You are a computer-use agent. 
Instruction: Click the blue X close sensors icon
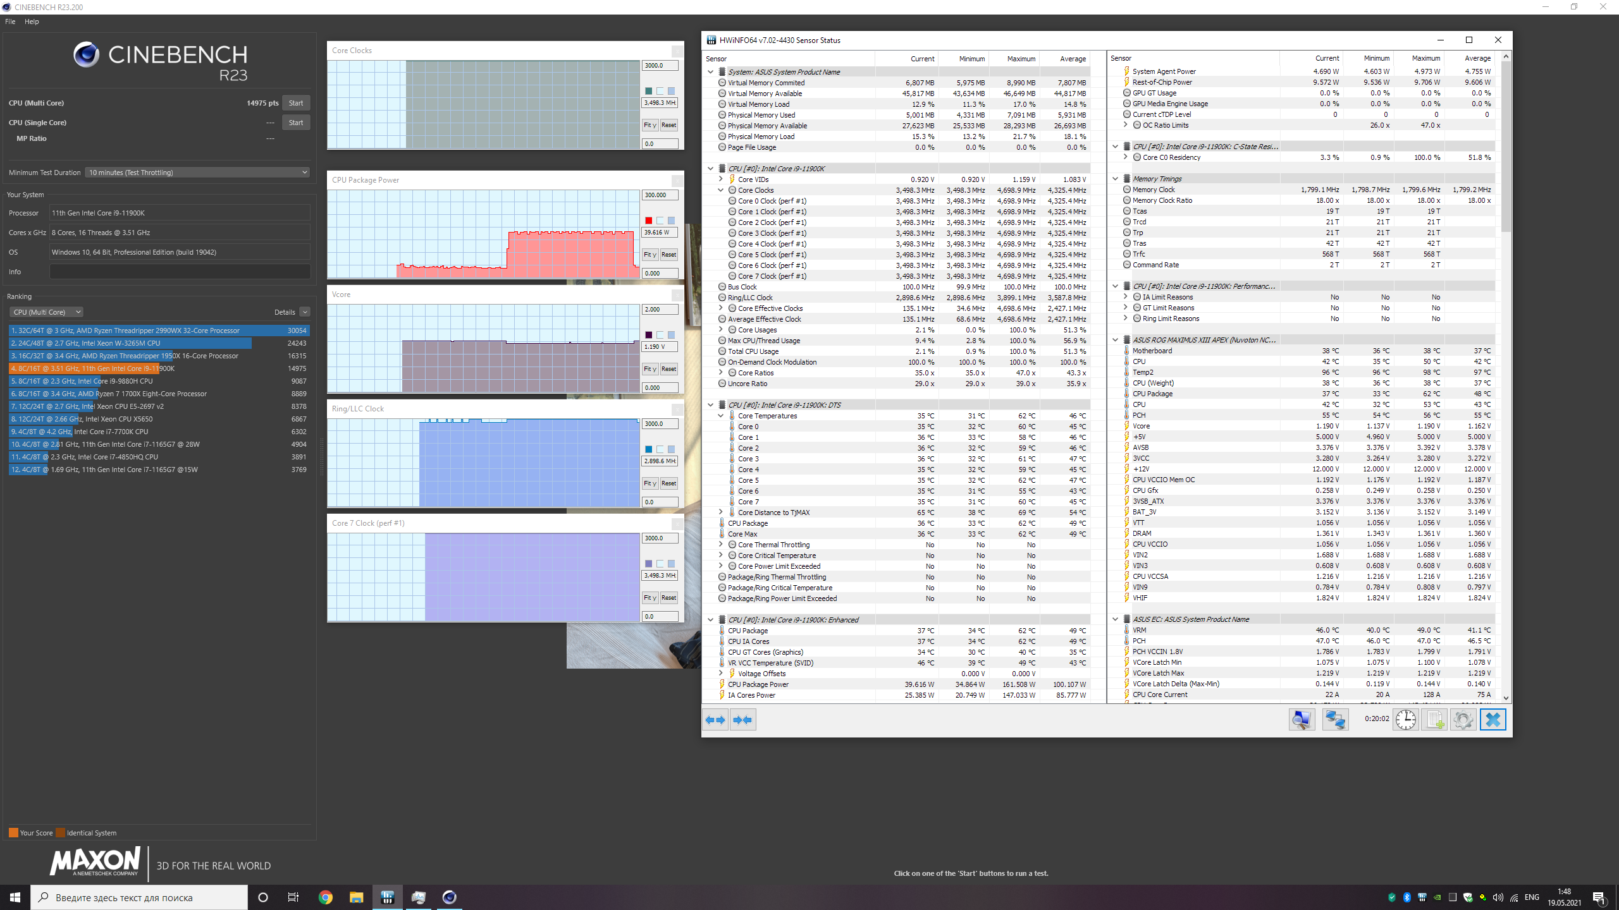point(1493,720)
